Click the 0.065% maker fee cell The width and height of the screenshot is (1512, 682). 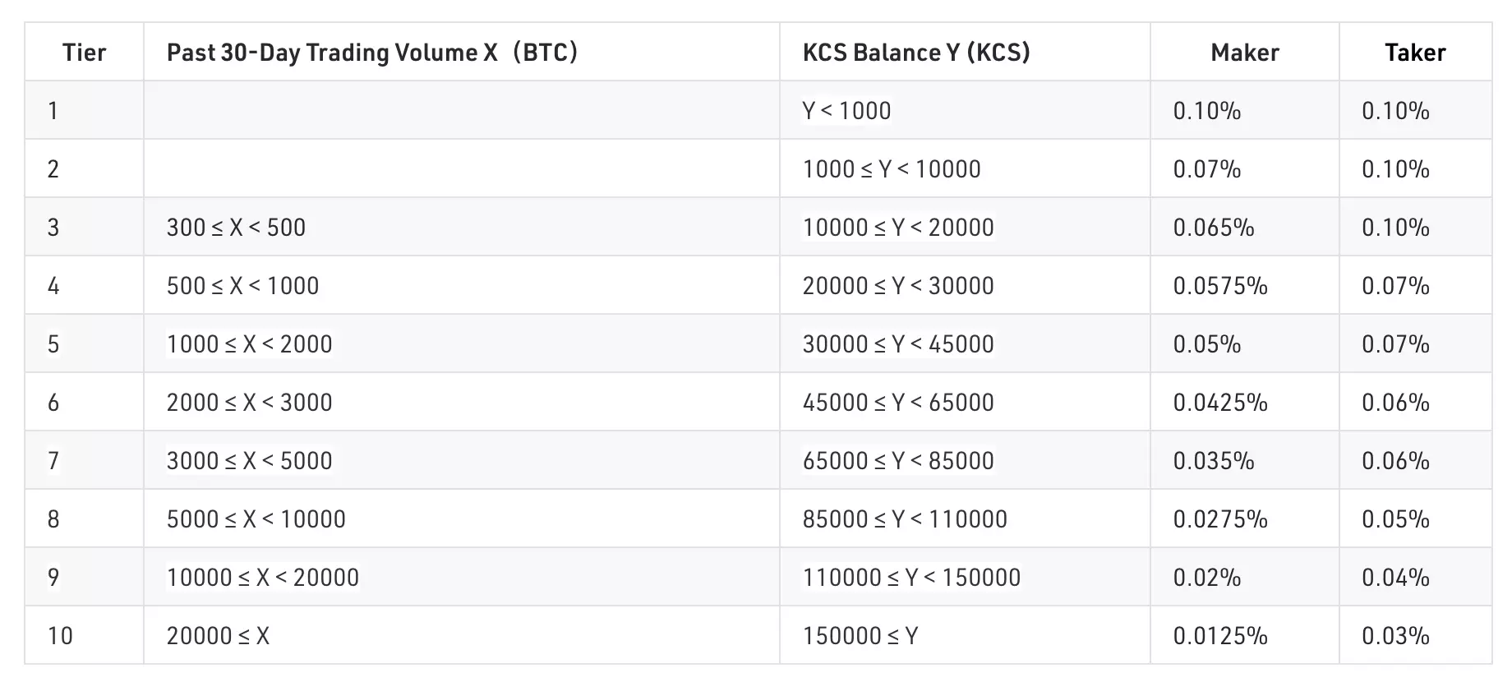click(x=1213, y=228)
